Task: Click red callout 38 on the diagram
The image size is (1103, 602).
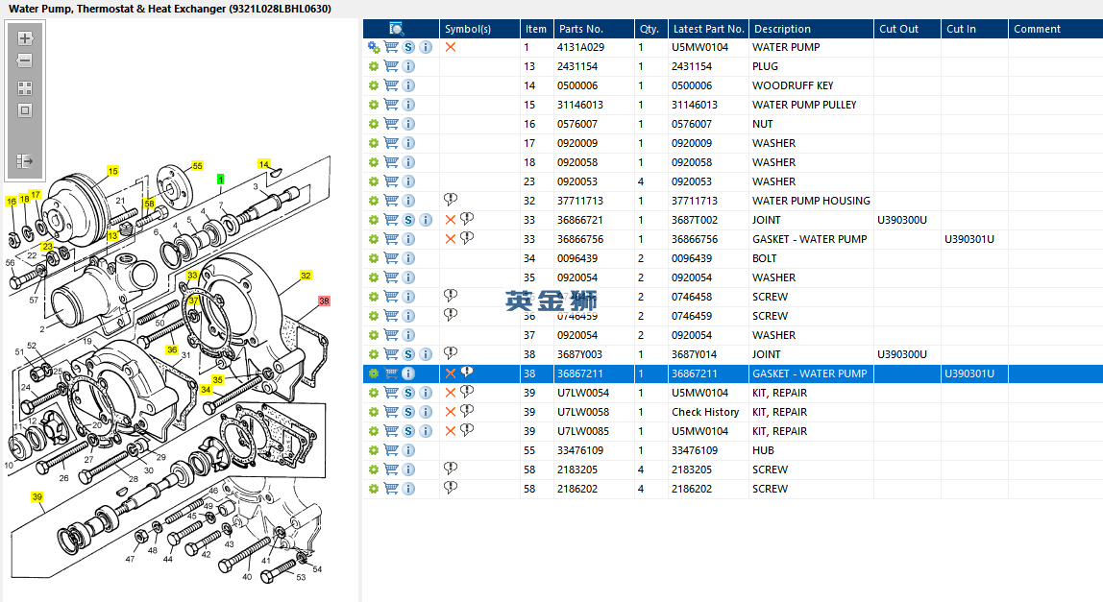Action: 324,301
